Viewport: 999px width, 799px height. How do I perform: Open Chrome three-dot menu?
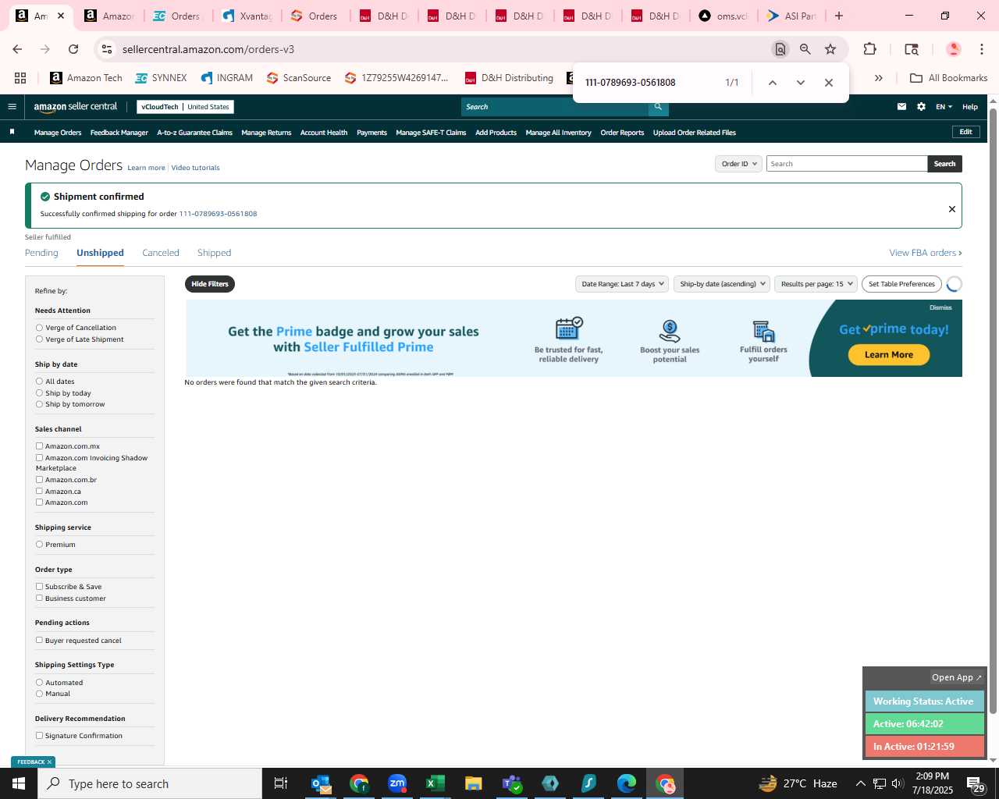click(981, 49)
